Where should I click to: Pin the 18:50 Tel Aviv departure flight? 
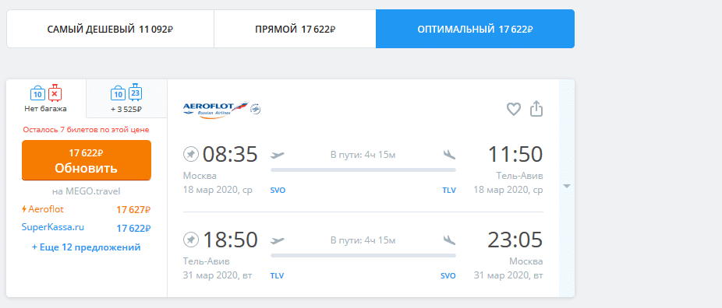click(190, 240)
